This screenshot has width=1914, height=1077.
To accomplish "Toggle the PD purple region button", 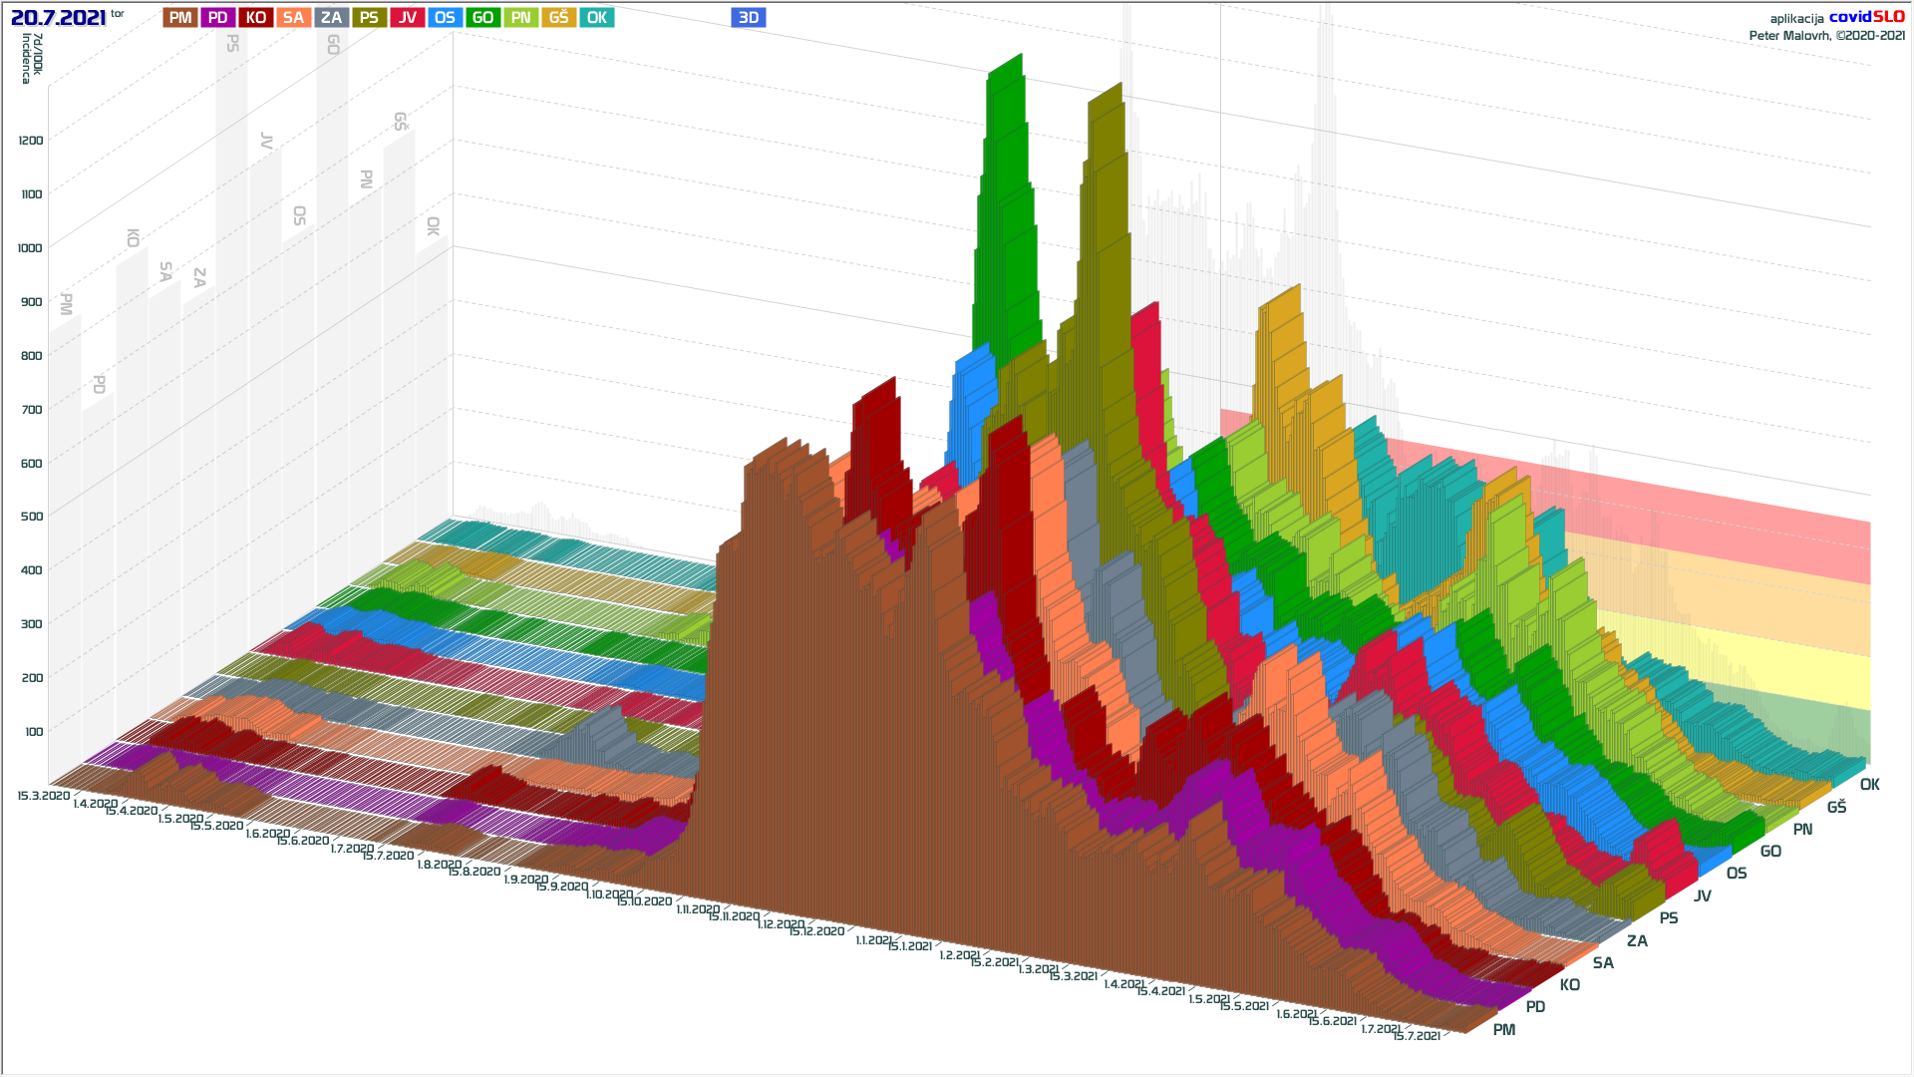I will [x=218, y=18].
